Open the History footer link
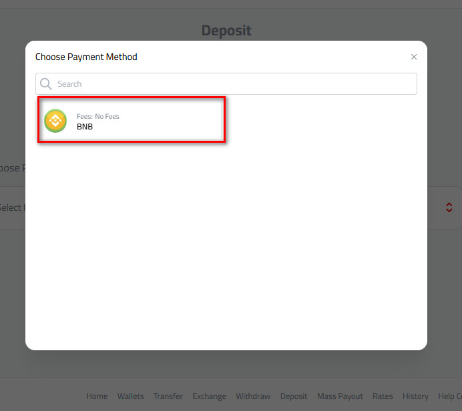 point(415,396)
